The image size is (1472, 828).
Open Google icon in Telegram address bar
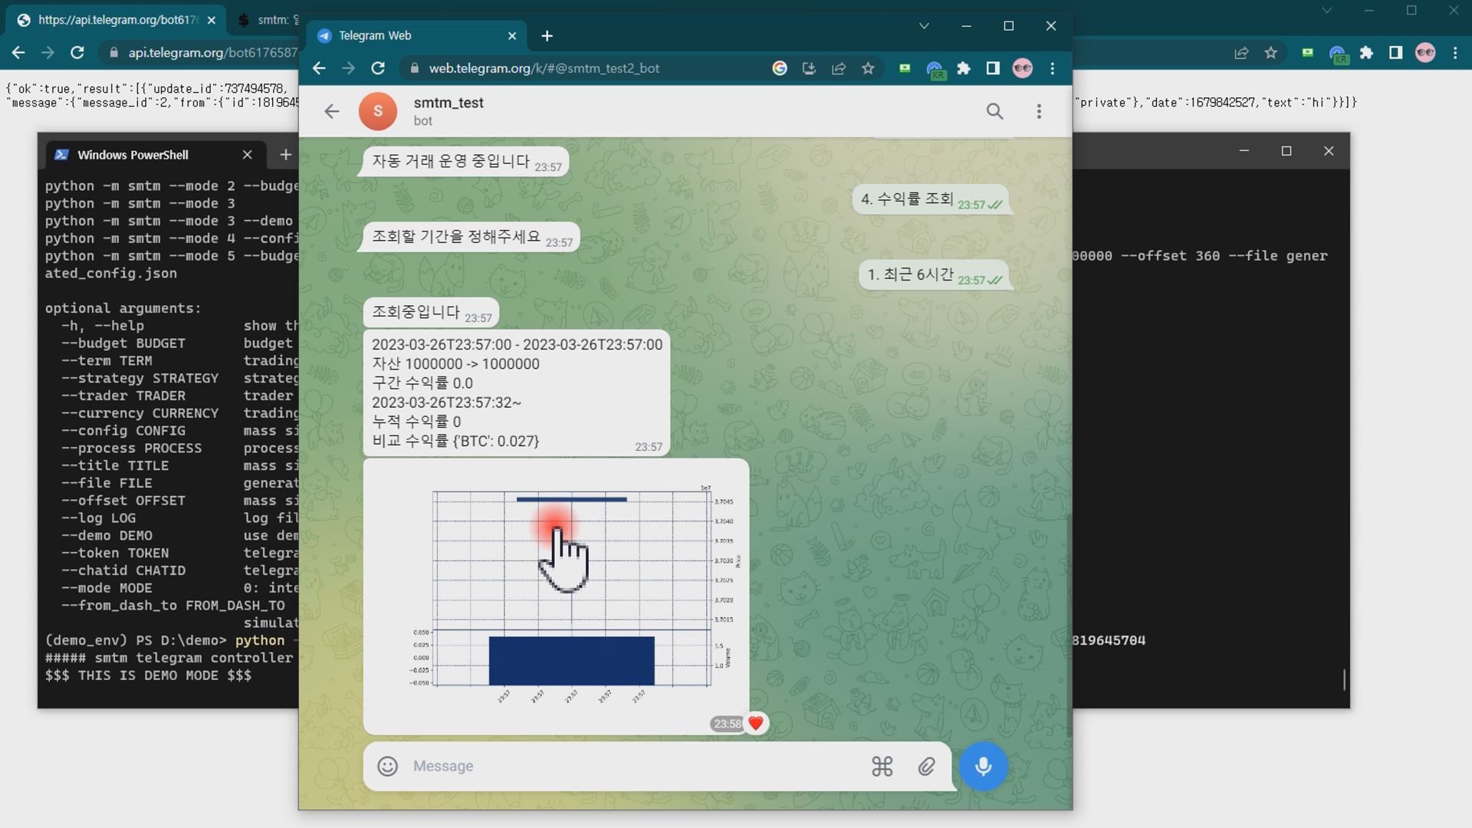point(780,68)
